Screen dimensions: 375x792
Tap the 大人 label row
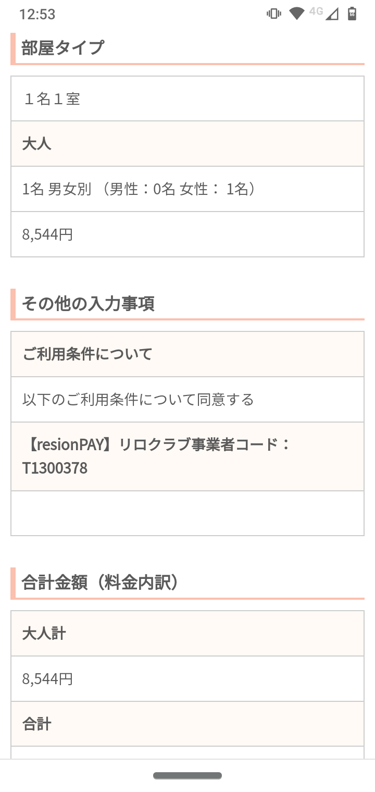click(x=187, y=144)
